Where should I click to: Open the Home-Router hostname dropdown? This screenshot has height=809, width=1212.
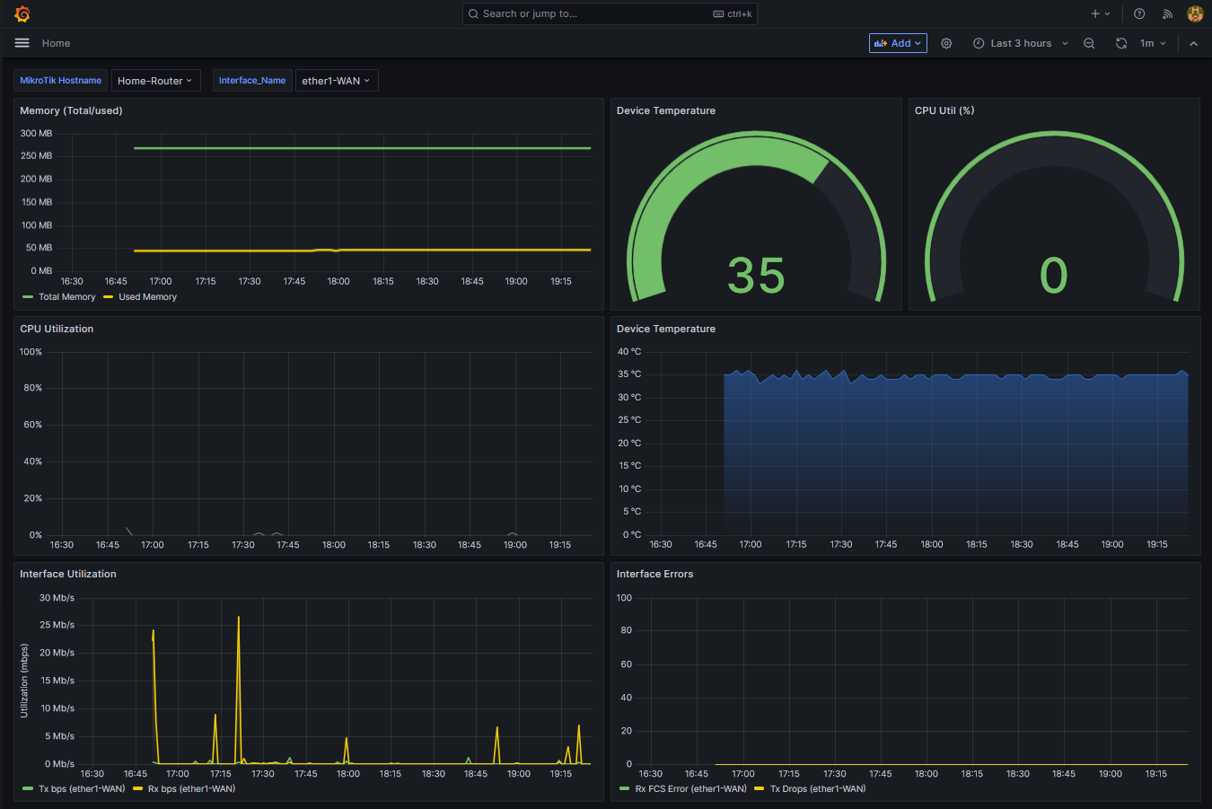pyautogui.click(x=155, y=81)
